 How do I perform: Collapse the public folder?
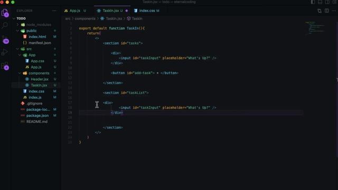pyautogui.click(x=17, y=31)
